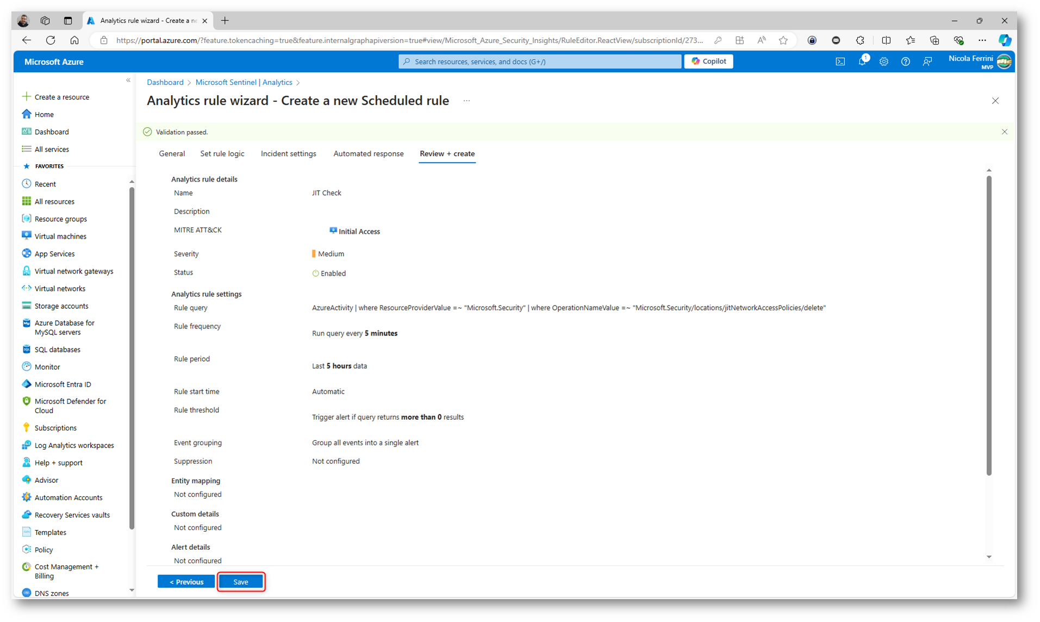
Task: Open DNS zones in sidebar
Action: pyautogui.click(x=52, y=593)
